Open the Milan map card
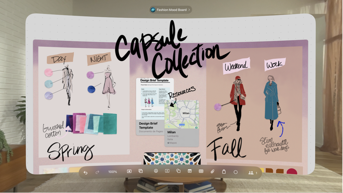 [x=182, y=123]
